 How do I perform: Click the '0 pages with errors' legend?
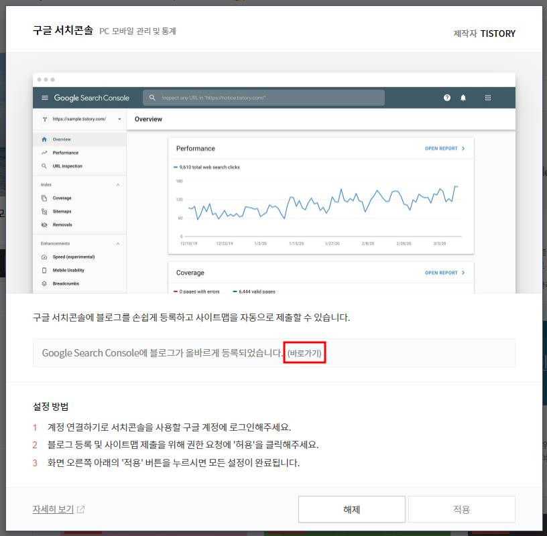click(196, 291)
